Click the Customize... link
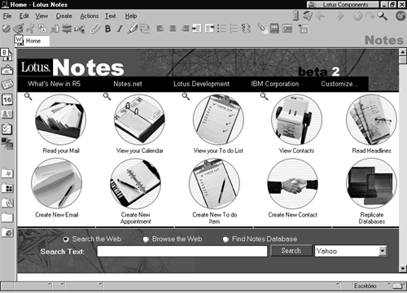 pyautogui.click(x=339, y=84)
